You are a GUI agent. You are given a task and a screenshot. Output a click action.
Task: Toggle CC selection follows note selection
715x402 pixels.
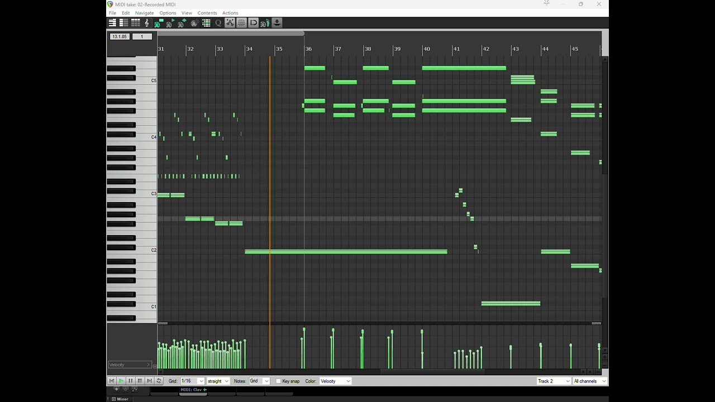(x=230, y=23)
